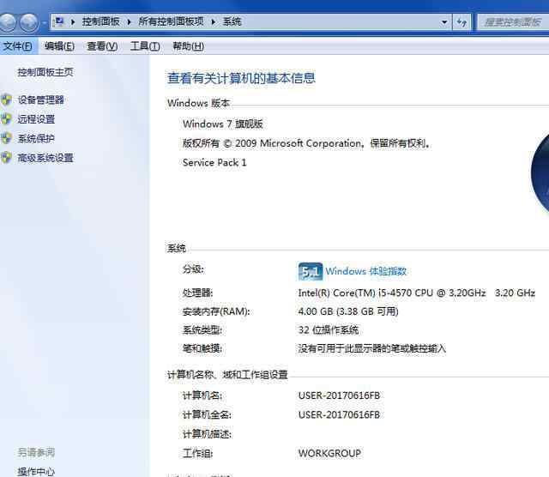
Task: Click the 计算机描述 label
Action: 207,434
